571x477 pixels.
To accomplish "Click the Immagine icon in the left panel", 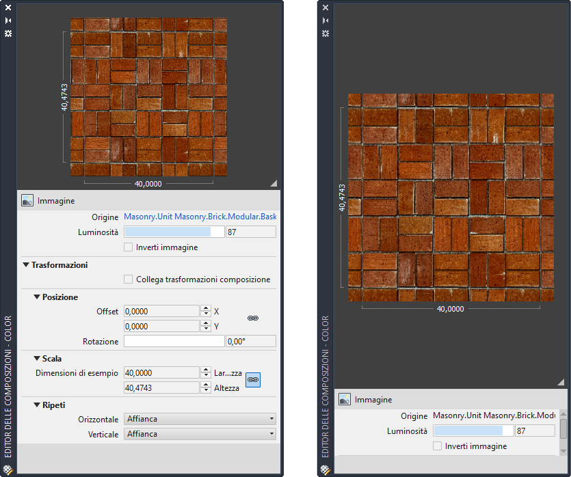I will (x=27, y=201).
